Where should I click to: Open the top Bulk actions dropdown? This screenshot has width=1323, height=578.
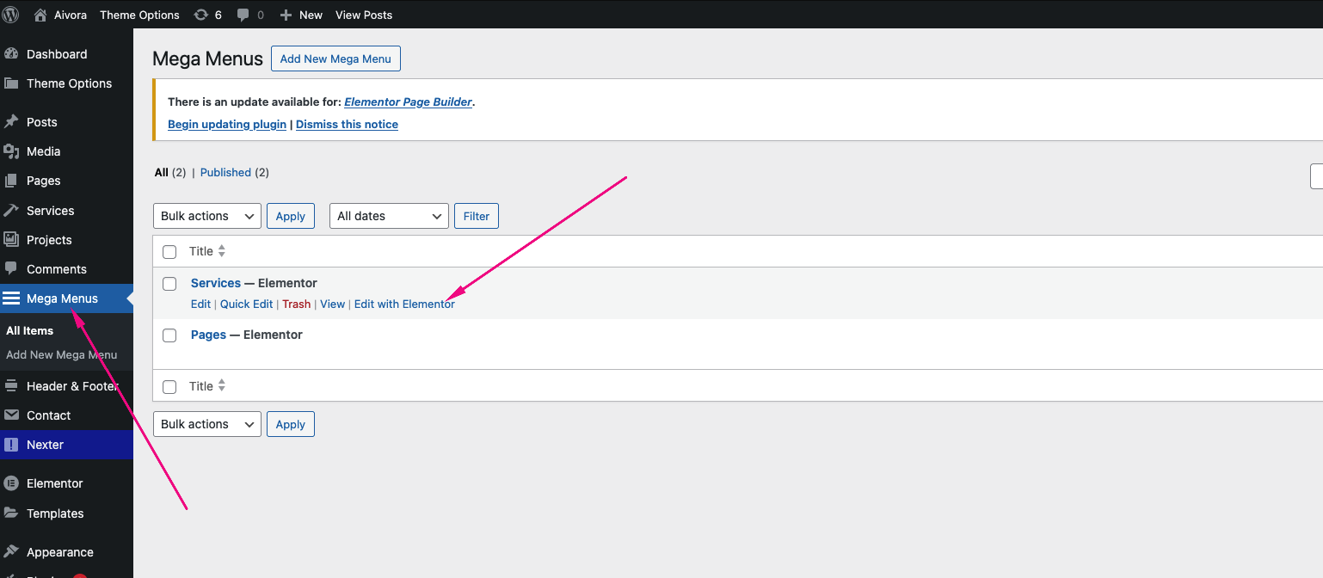(x=206, y=216)
